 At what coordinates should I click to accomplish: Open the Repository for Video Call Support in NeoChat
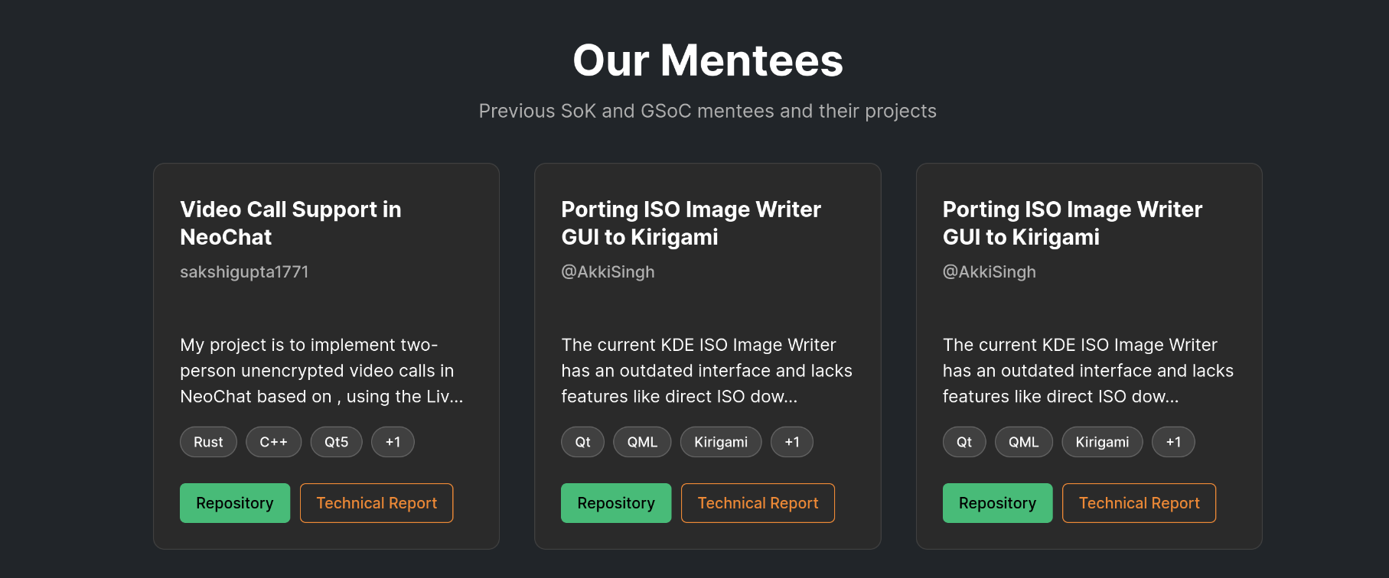234,503
